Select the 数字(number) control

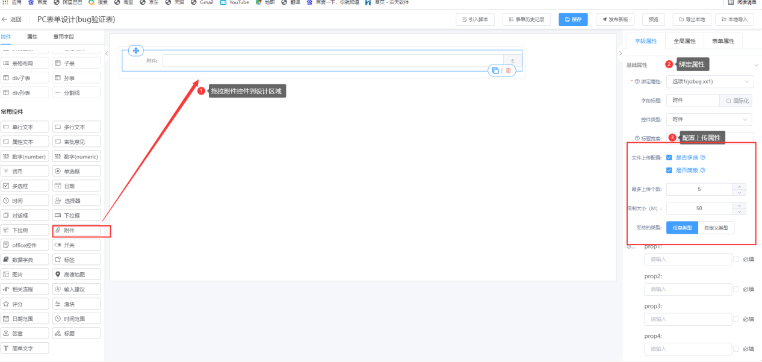pos(25,157)
